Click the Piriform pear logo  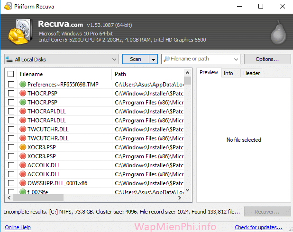pyautogui.click(x=278, y=33)
